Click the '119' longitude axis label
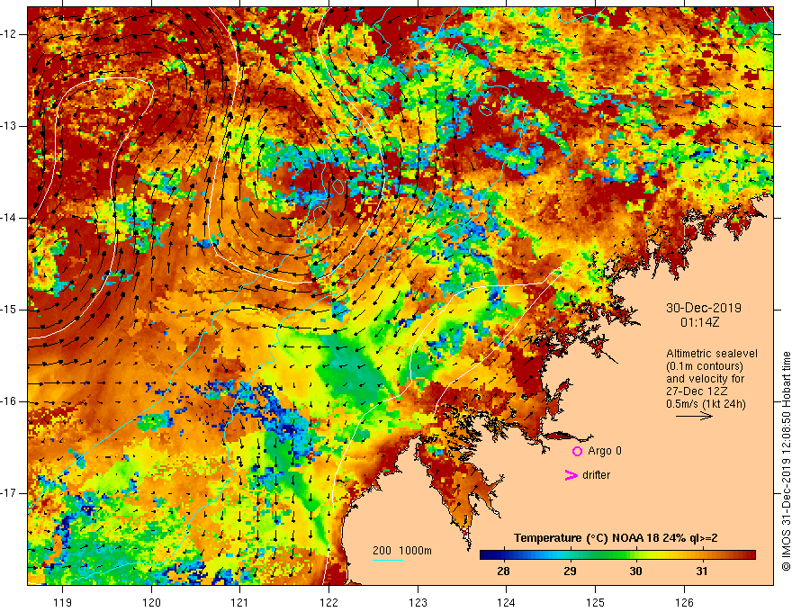The height and width of the screenshot is (612, 792). 63,602
